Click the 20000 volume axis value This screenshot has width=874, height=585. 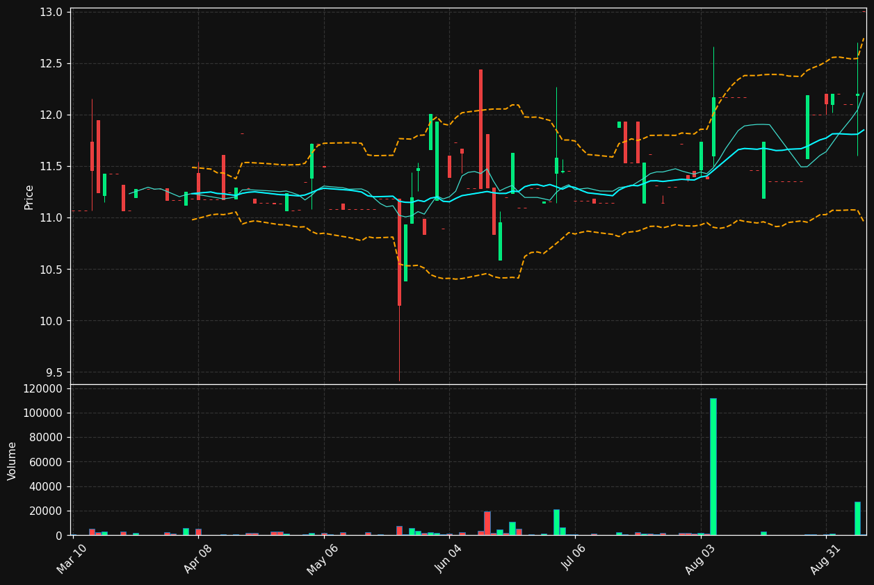coord(47,511)
